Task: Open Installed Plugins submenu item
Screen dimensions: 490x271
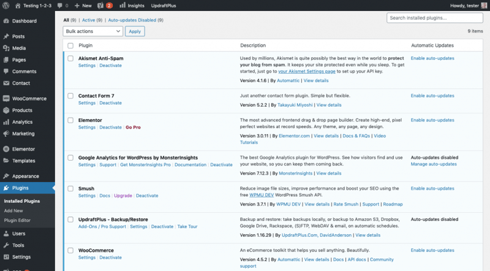Action: [22, 201]
